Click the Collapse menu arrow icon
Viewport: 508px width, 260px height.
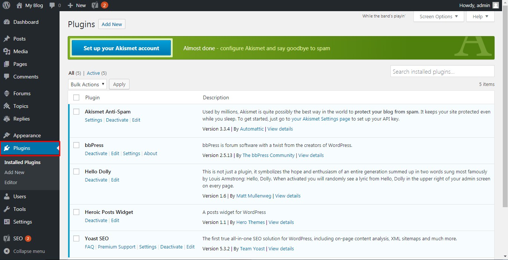7,251
